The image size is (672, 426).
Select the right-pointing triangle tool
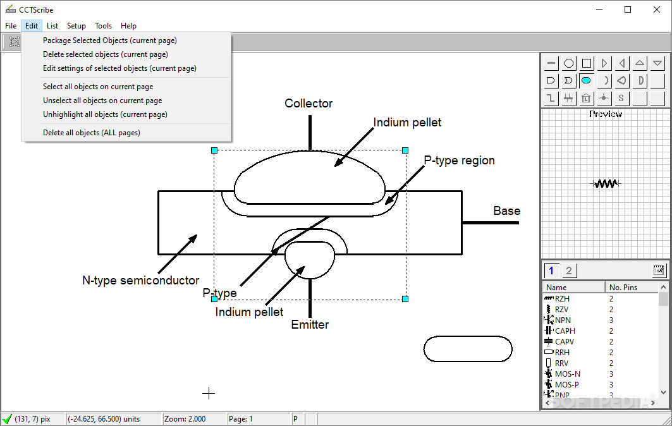pyautogui.click(x=604, y=63)
